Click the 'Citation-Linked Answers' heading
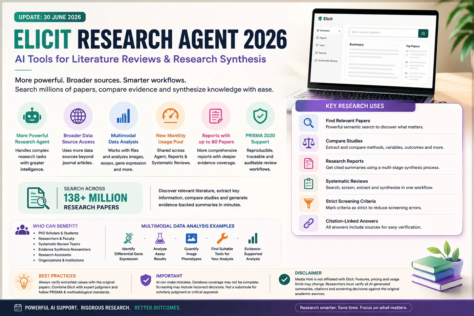 (352, 221)
